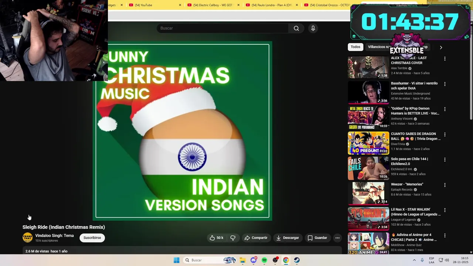The image size is (473, 266).
Task: Open Basshunter 'Vi sitter i ventrilo' video title
Action: pos(414,86)
